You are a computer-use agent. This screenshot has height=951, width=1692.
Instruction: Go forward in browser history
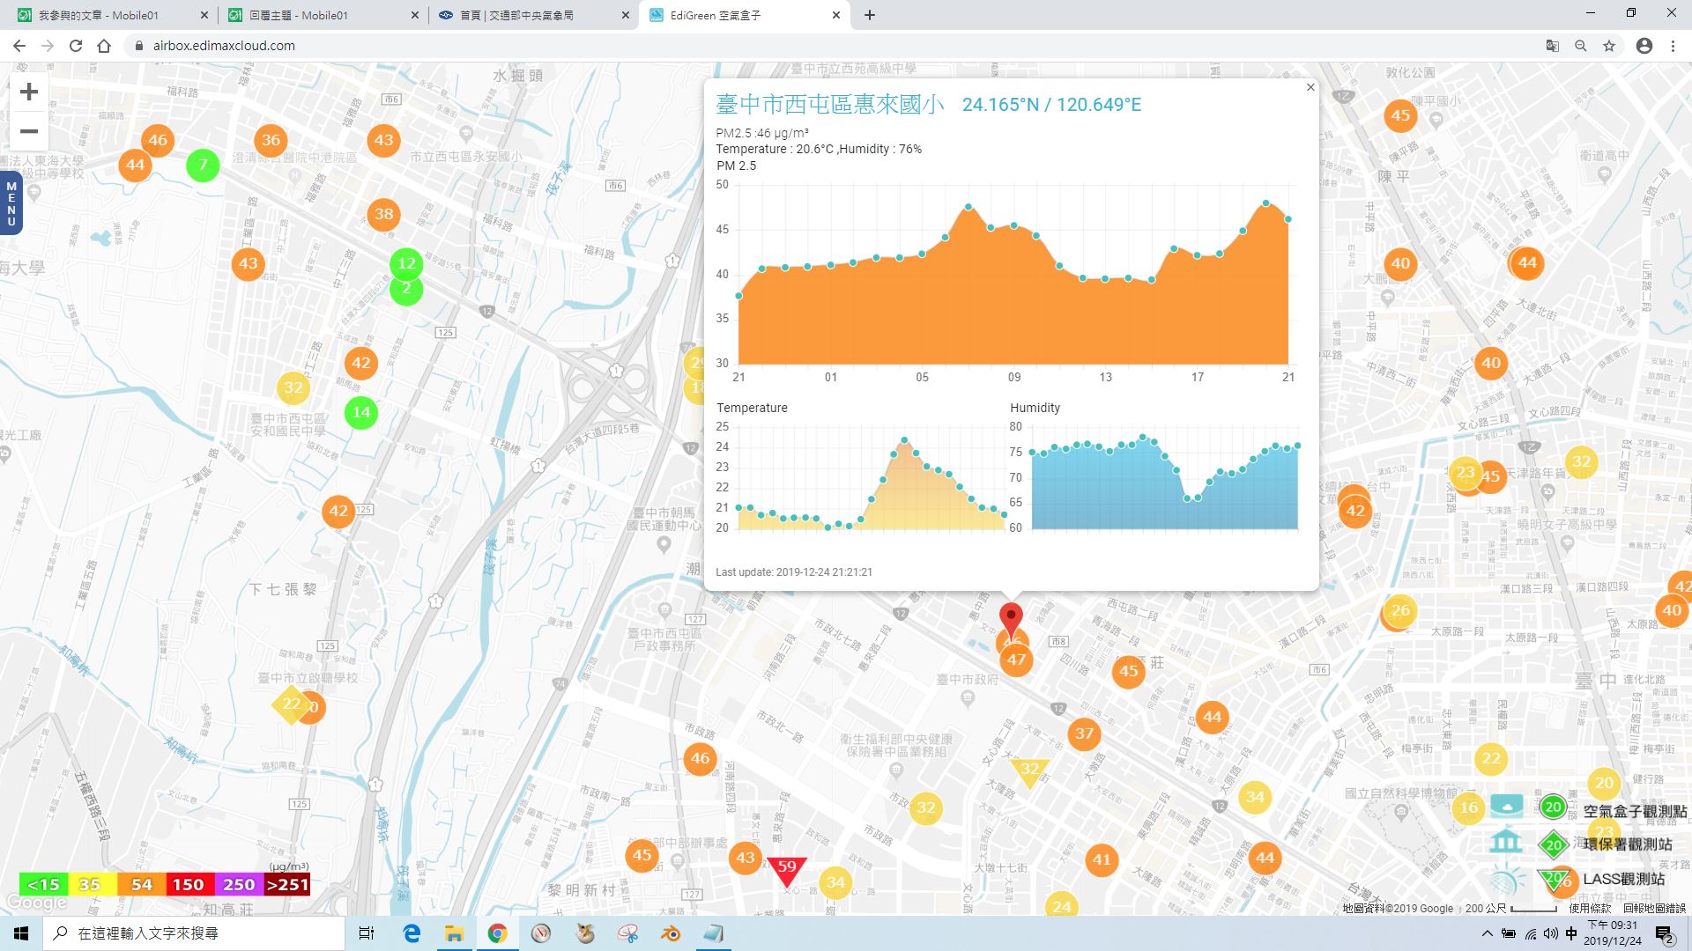pos(48,46)
